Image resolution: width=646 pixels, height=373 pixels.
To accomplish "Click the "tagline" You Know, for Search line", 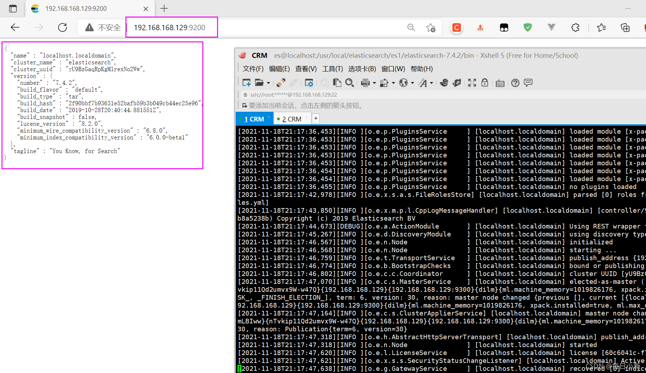I will click(65, 151).
